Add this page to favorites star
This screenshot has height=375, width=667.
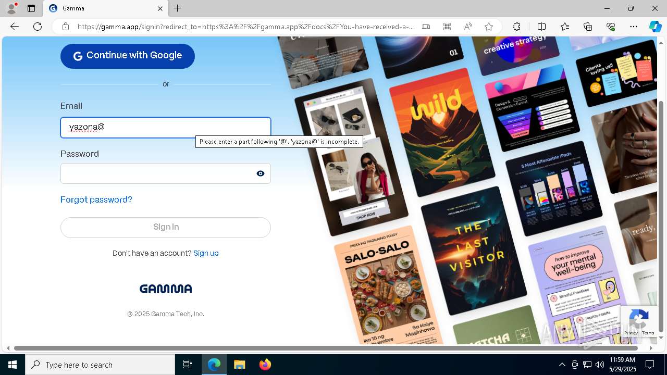[488, 27]
